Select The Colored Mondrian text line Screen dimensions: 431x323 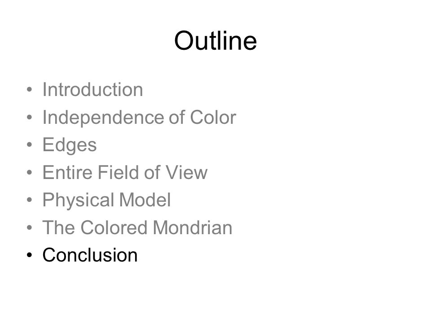click(x=137, y=227)
